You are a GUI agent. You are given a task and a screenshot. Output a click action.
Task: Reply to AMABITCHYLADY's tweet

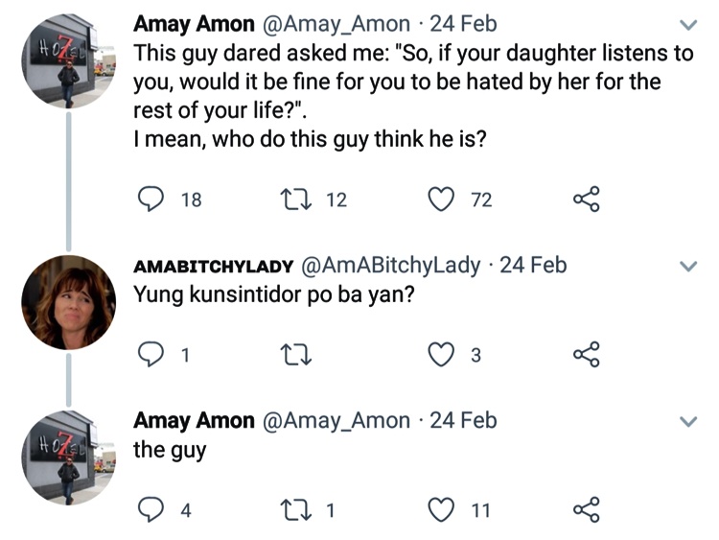(150, 355)
